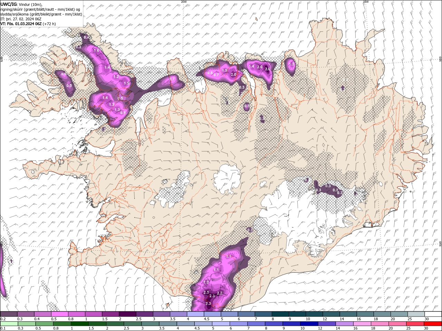
Task: Click the white central ice cap on the map
Action: pos(227,179)
